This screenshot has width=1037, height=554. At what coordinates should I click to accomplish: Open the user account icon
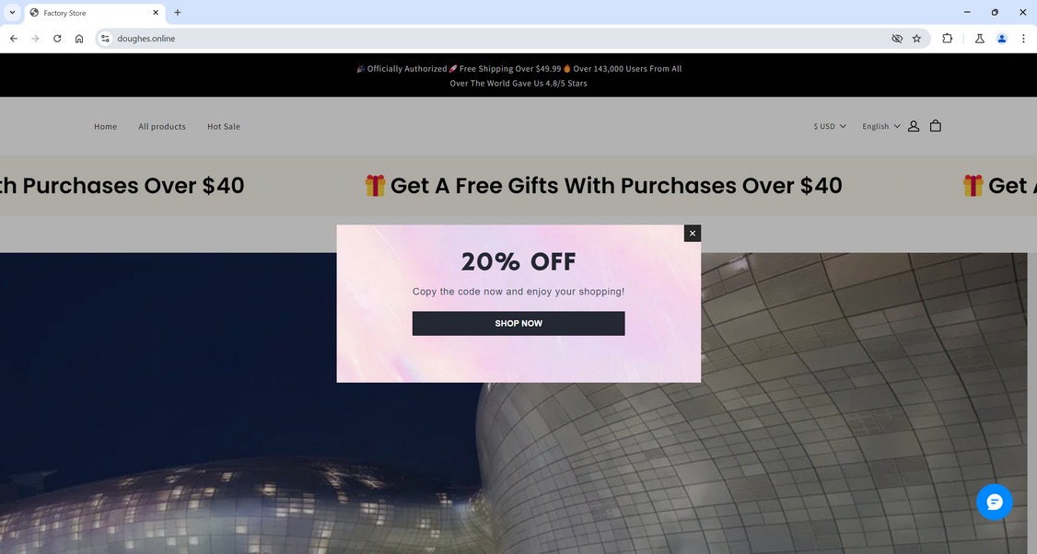(x=914, y=125)
